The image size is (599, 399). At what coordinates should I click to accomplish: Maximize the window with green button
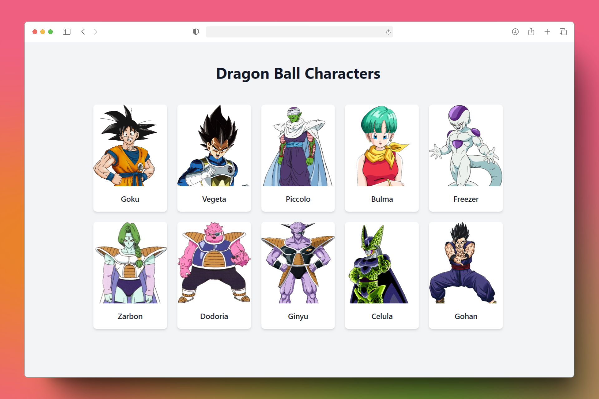(x=51, y=32)
